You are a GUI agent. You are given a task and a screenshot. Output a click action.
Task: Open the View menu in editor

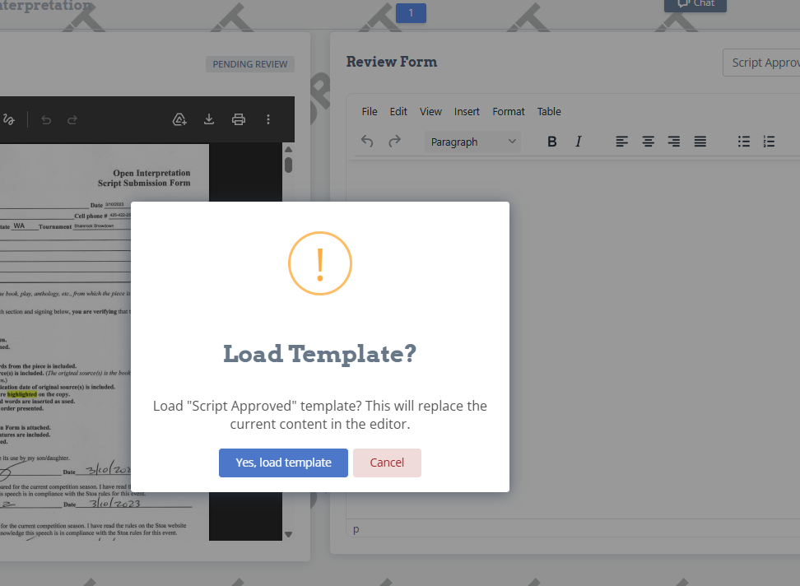pos(430,112)
